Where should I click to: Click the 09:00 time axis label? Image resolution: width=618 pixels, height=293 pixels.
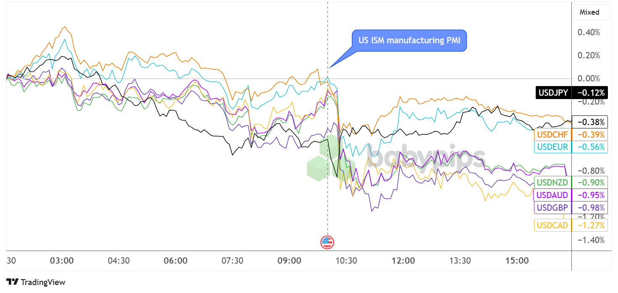pos(289,261)
